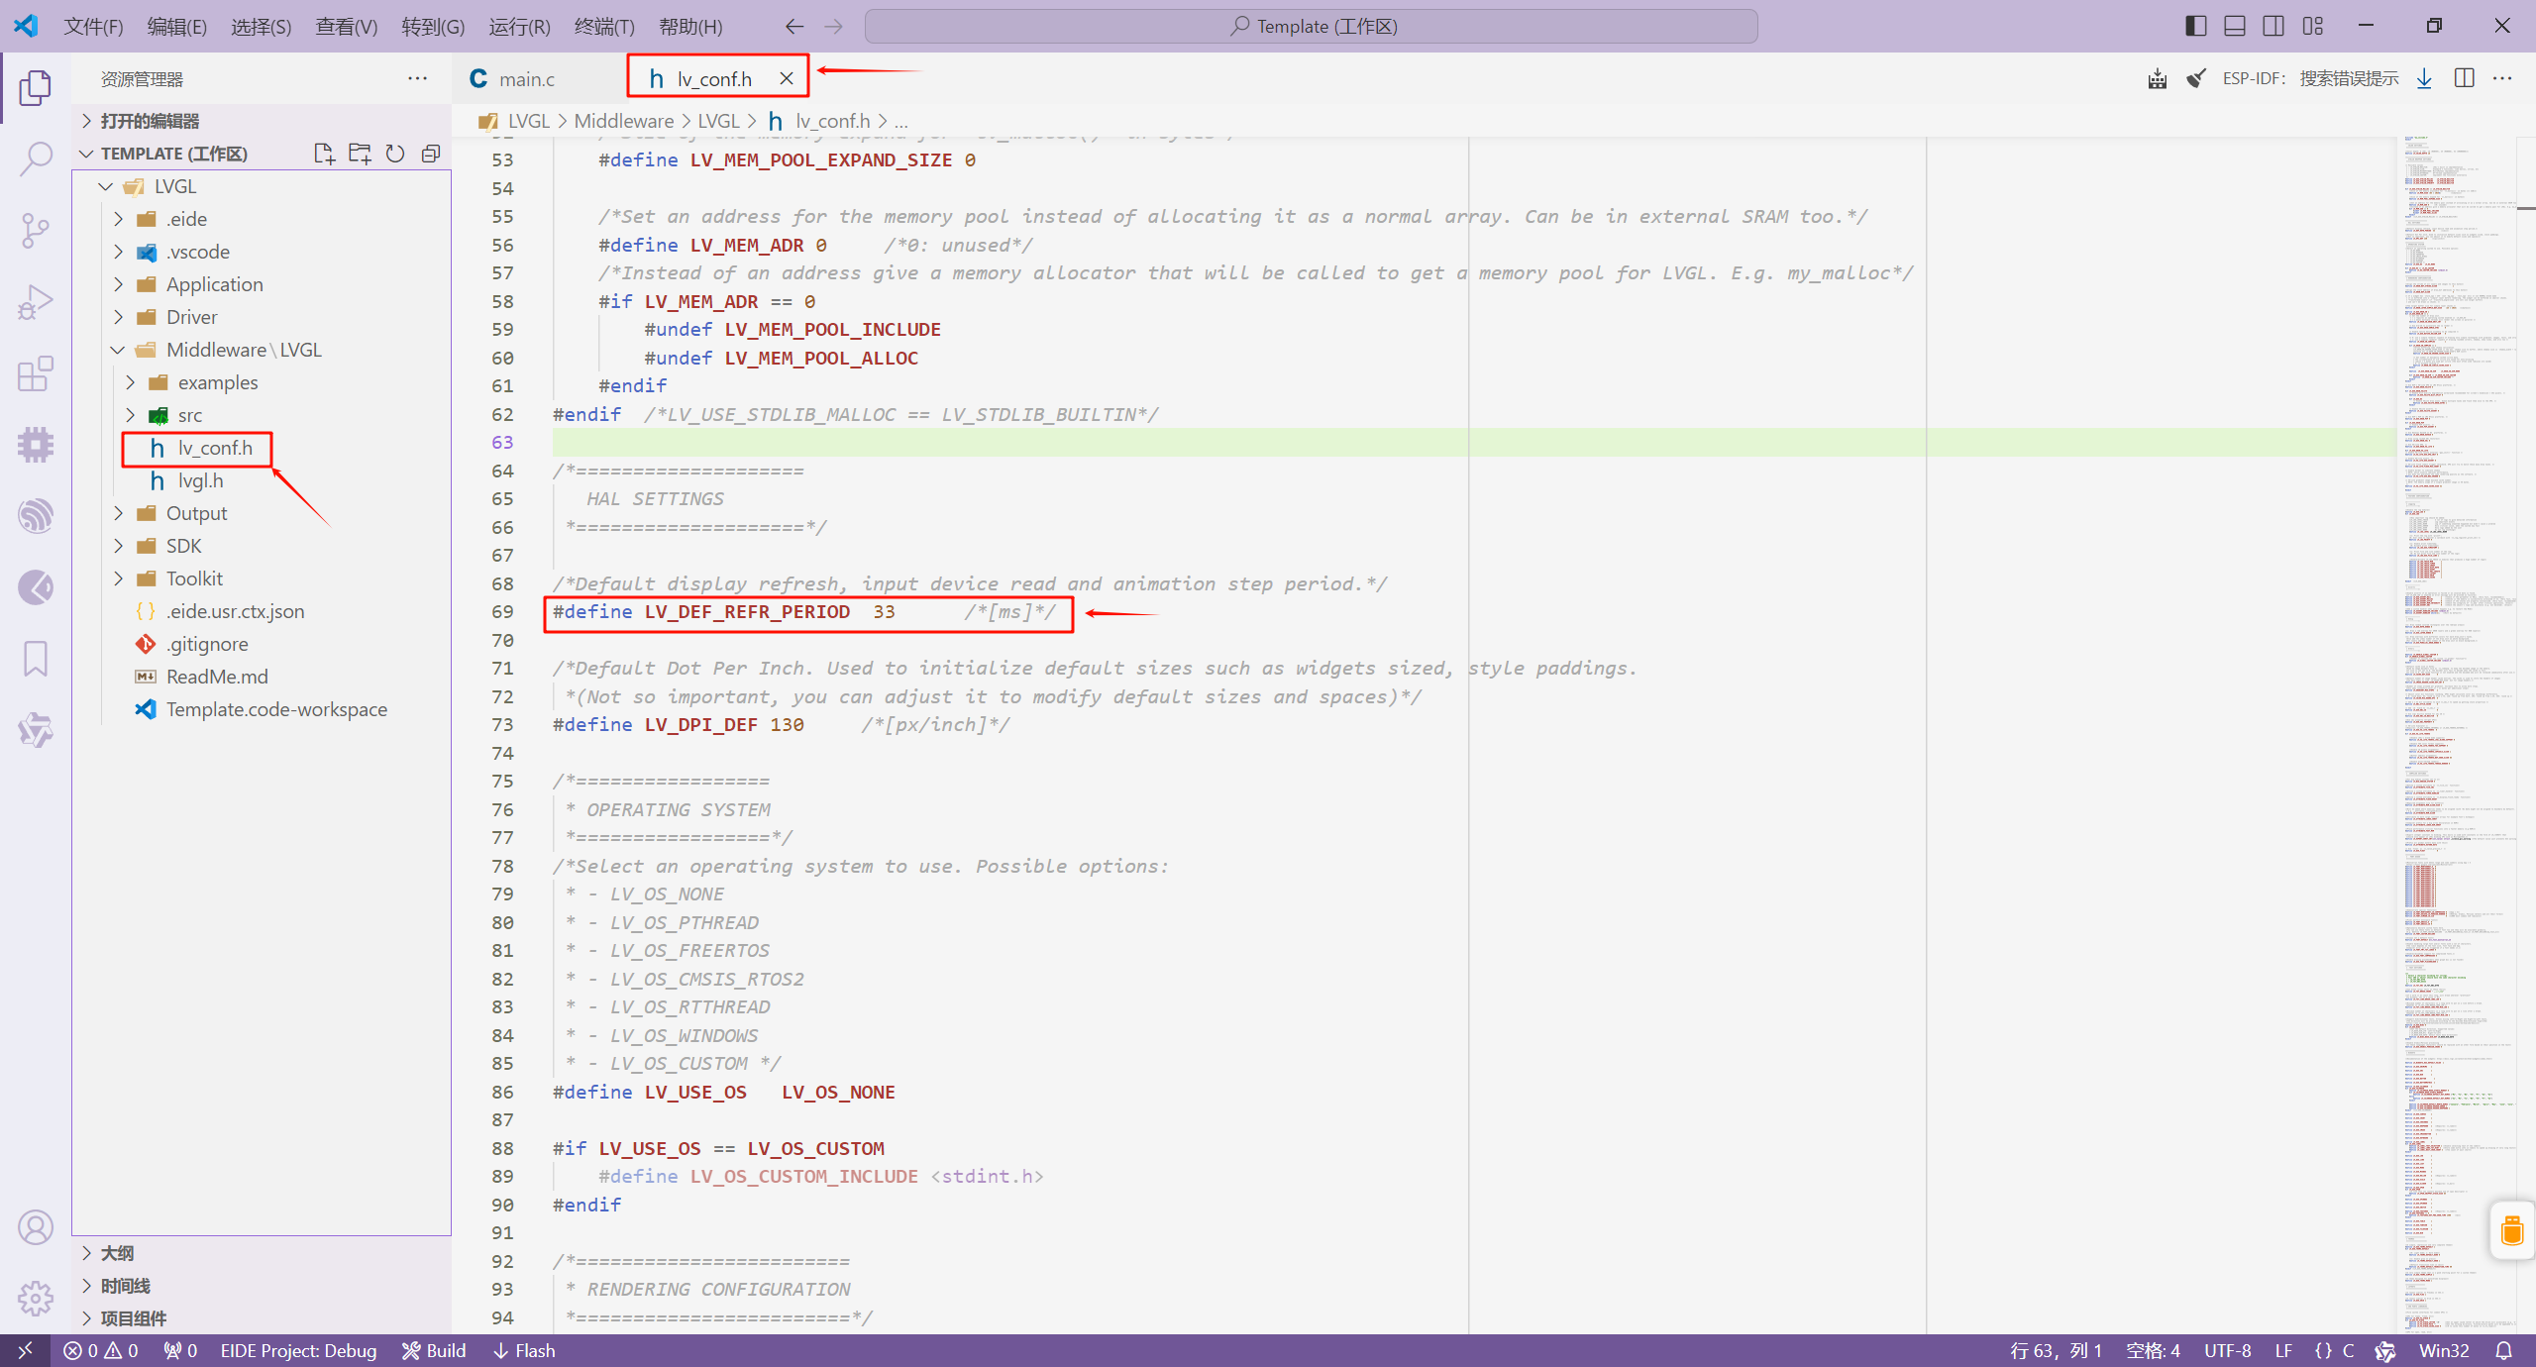Image resolution: width=2536 pixels, height=1367 pixels.
Task: Open the remote window indicator in status bar
Action: point(25,1350)
